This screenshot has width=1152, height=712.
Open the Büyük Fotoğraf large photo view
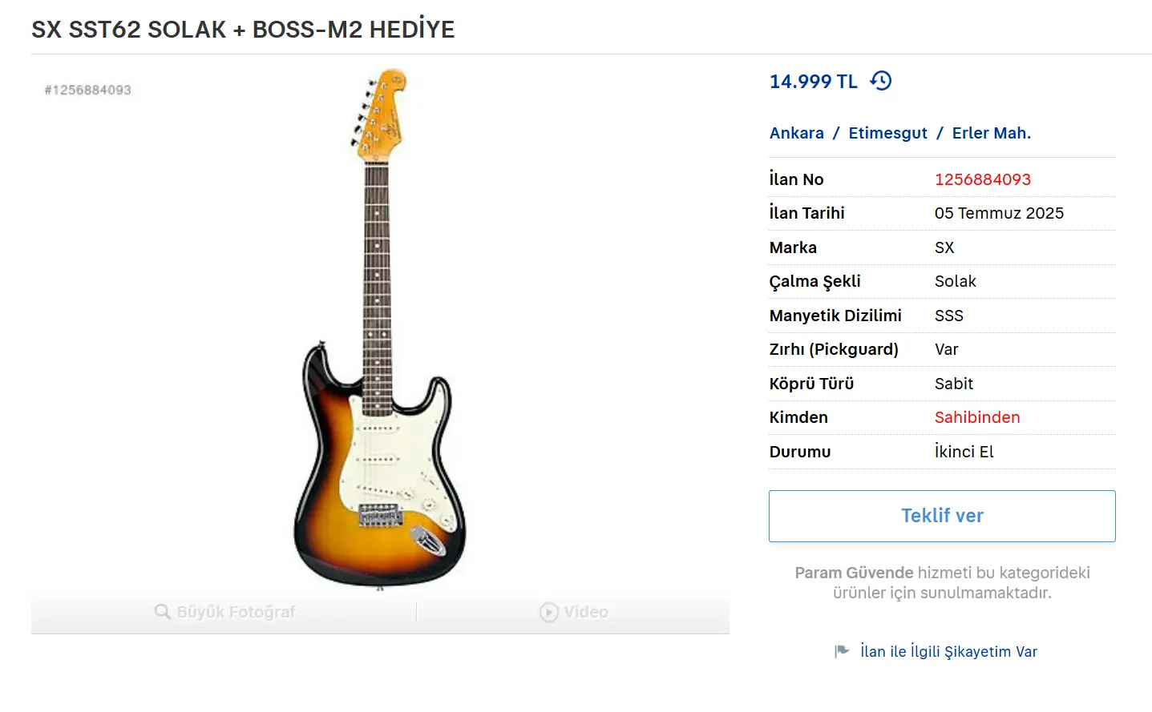tap(224, 612)
